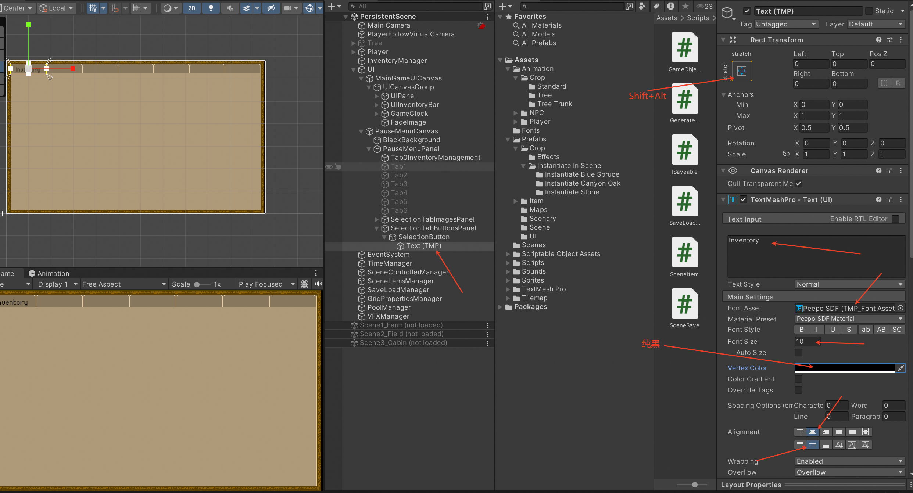Toggle the 2D scene view button
Screen dimensions: 913x493
191,8
